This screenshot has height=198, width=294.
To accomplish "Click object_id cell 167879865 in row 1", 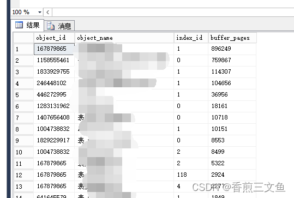I will click(54, 49).
